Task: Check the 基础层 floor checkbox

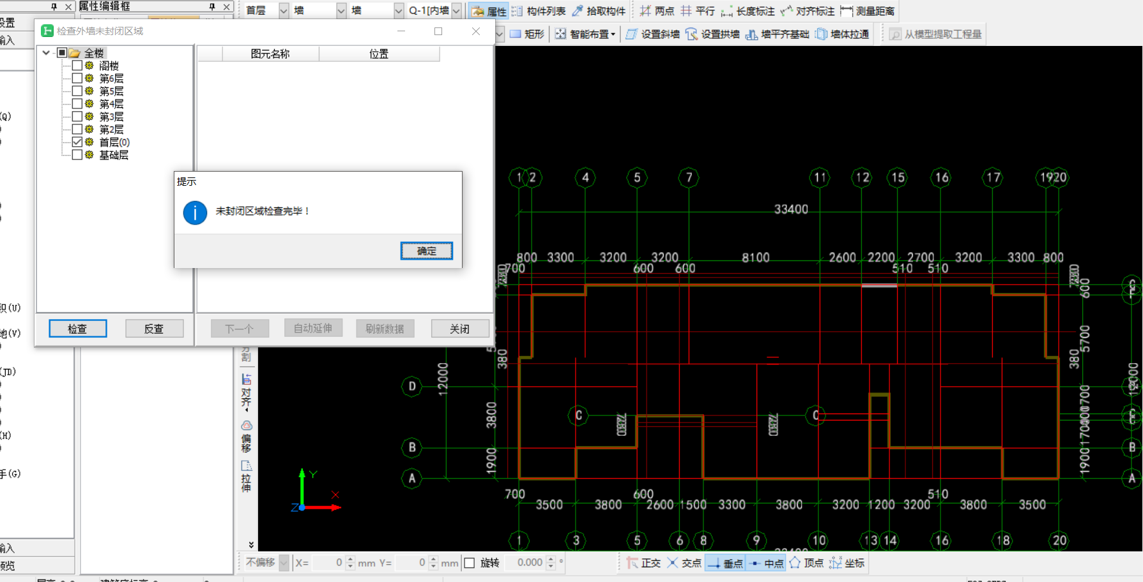Action: (77, 154)
